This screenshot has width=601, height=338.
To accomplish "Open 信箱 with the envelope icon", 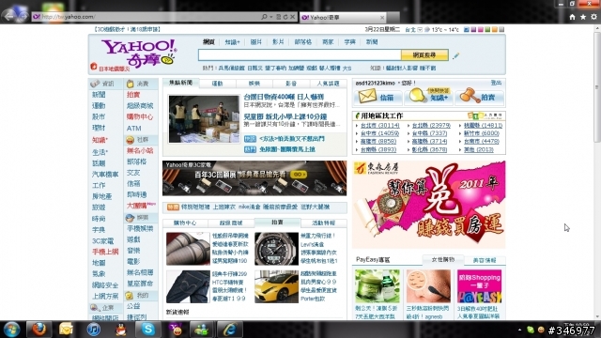I will click(378, 97).
